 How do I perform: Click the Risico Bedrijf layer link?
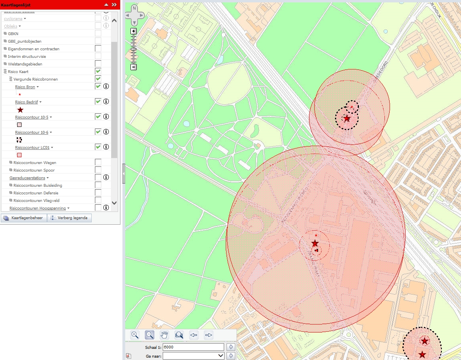click(x=26, y=102)
